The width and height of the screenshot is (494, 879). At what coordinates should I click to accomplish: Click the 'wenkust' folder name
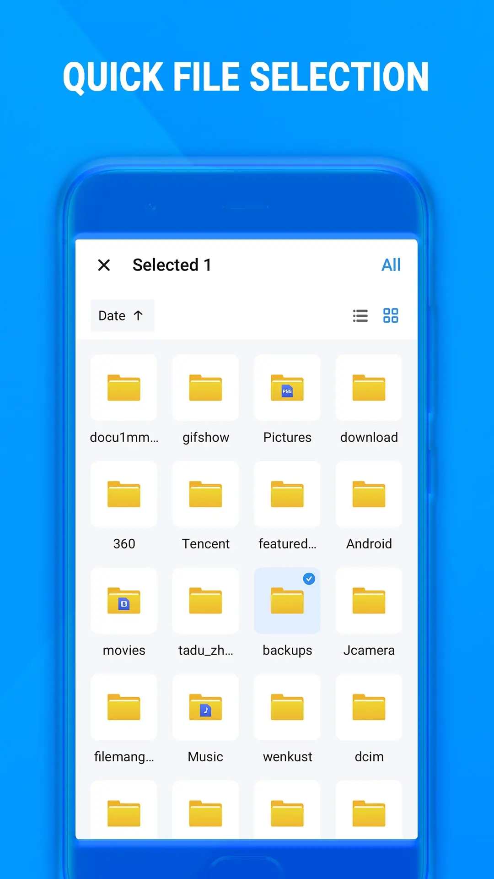[x=287, y=756]
